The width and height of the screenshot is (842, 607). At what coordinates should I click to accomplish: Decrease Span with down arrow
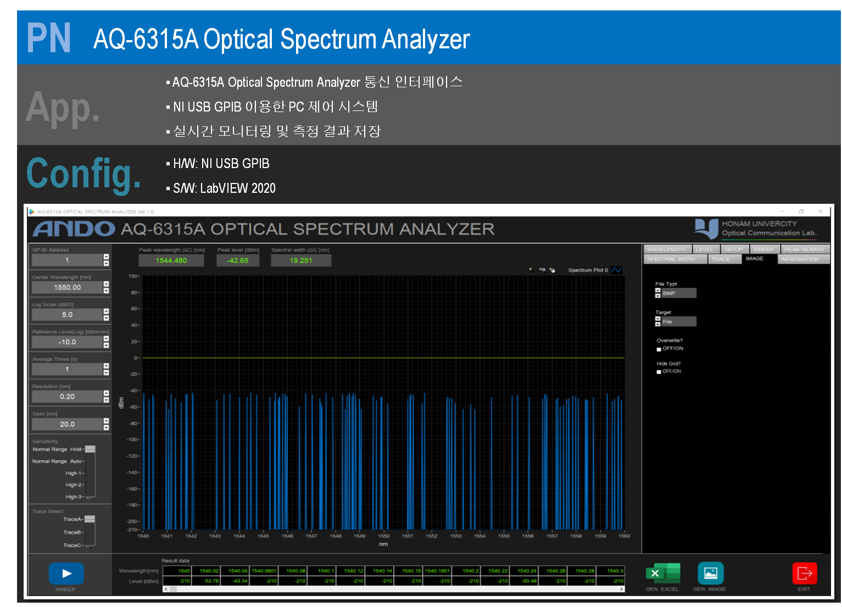click(107, 427)
